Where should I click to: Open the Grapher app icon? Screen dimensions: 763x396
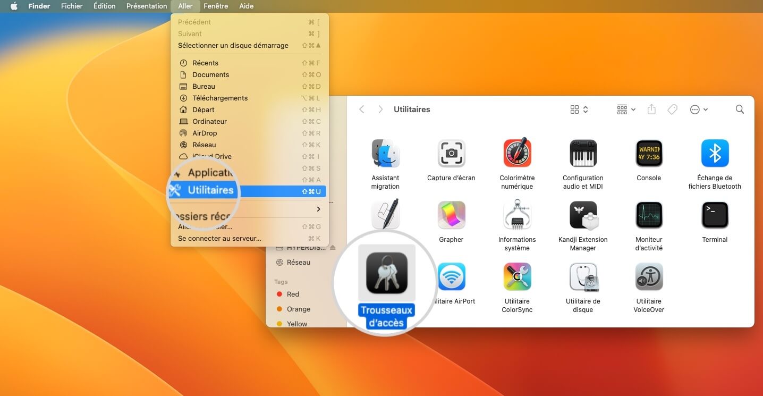[451, 215]
